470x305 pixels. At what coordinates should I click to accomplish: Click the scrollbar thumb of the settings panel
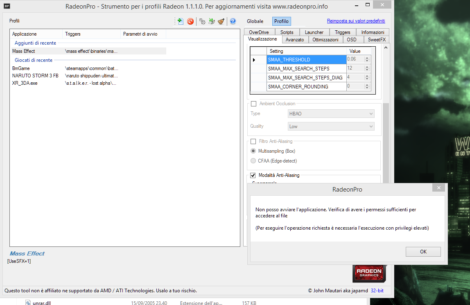(386, 142)
